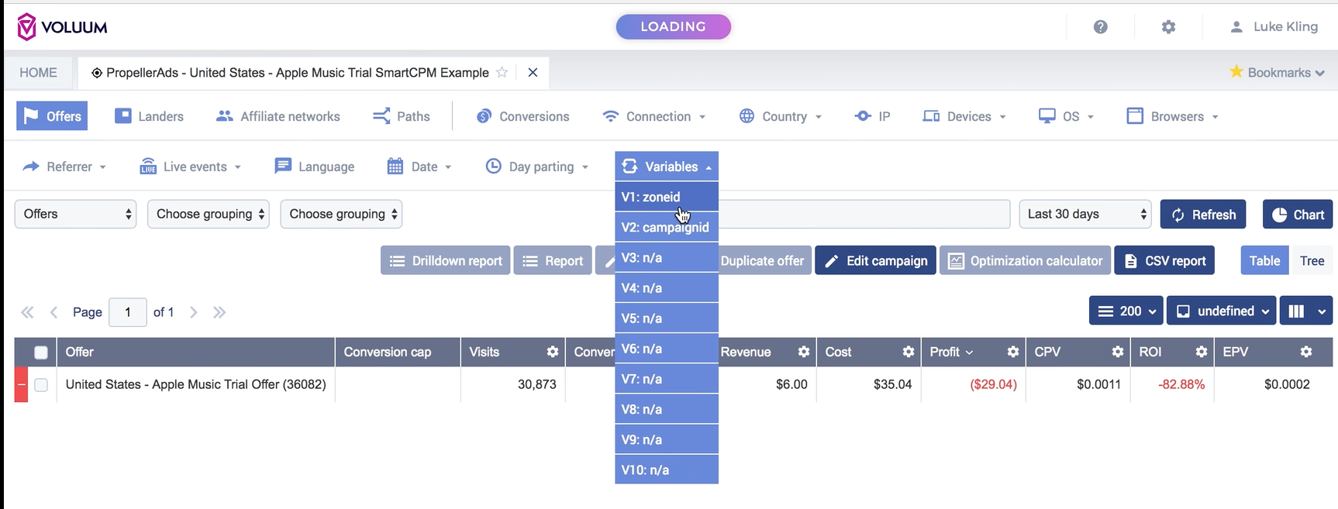This screenshot has width=1338, height=509.
Task: Open the Offers grouping select box
Action: (x=76, y=214)
